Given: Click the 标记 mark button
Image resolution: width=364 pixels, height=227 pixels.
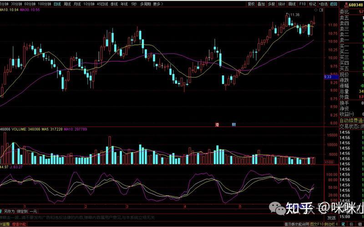Looking at the screenshot, I should click(x=313, y=4).
